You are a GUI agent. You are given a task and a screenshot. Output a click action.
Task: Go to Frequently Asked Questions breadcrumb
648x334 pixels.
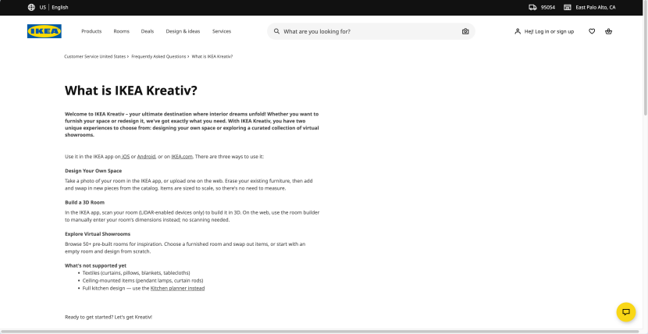point(158,56)
